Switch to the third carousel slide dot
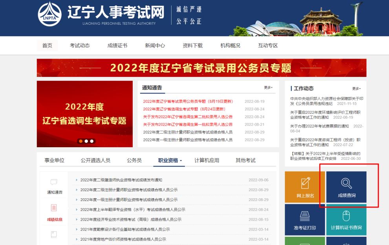 point(92,141)
